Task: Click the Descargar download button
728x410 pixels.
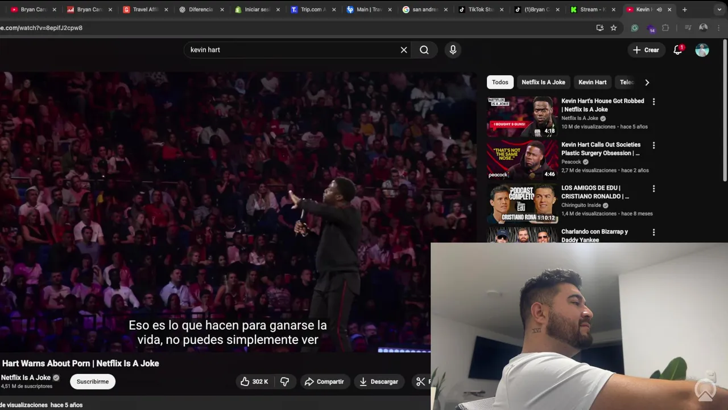Action: (x=378, y=382)
